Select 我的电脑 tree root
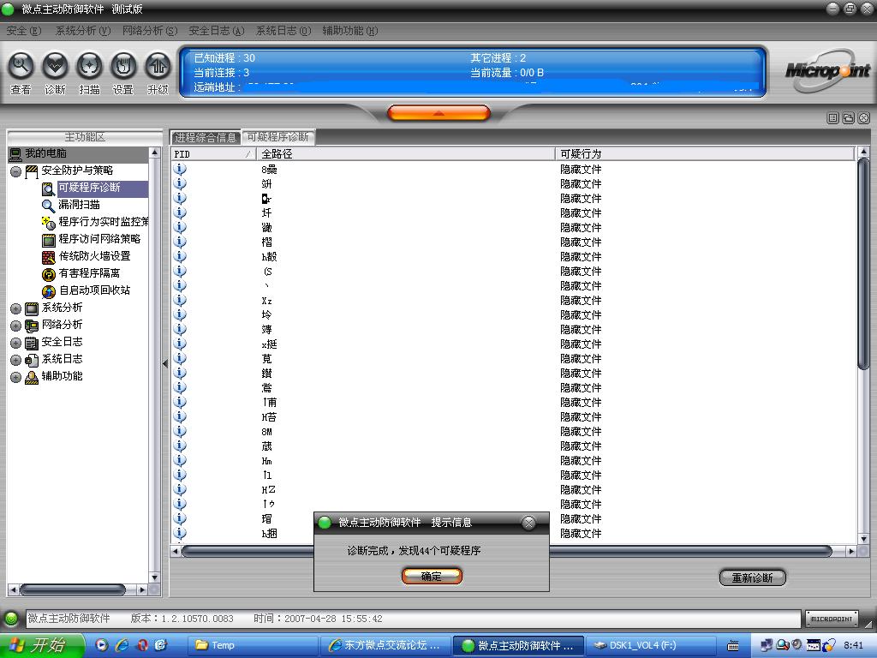877x658 pixels. (45, 153)
